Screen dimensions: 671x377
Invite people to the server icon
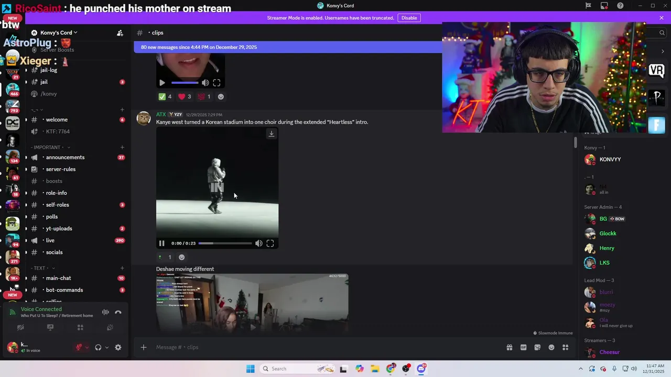(120, 33)
